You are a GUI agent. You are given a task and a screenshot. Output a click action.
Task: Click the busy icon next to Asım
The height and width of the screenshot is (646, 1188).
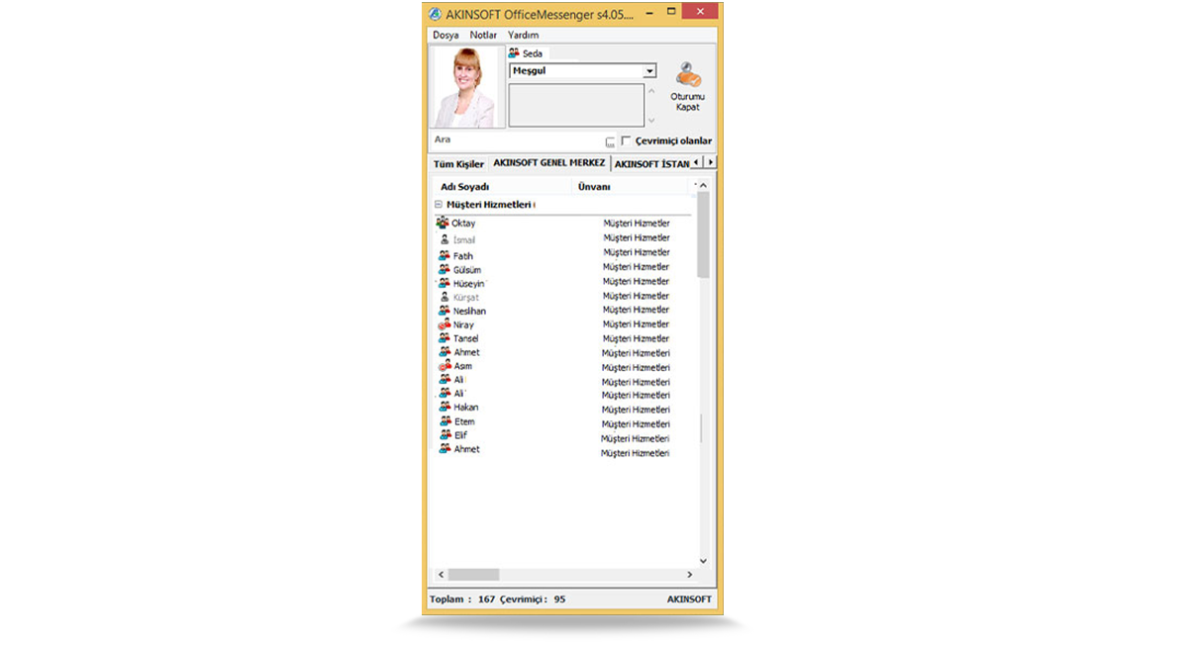tap(445, 365)
